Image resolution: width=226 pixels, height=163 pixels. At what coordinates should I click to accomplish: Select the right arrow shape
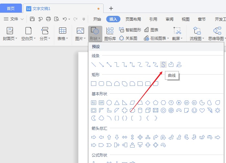tap(94, 137)
